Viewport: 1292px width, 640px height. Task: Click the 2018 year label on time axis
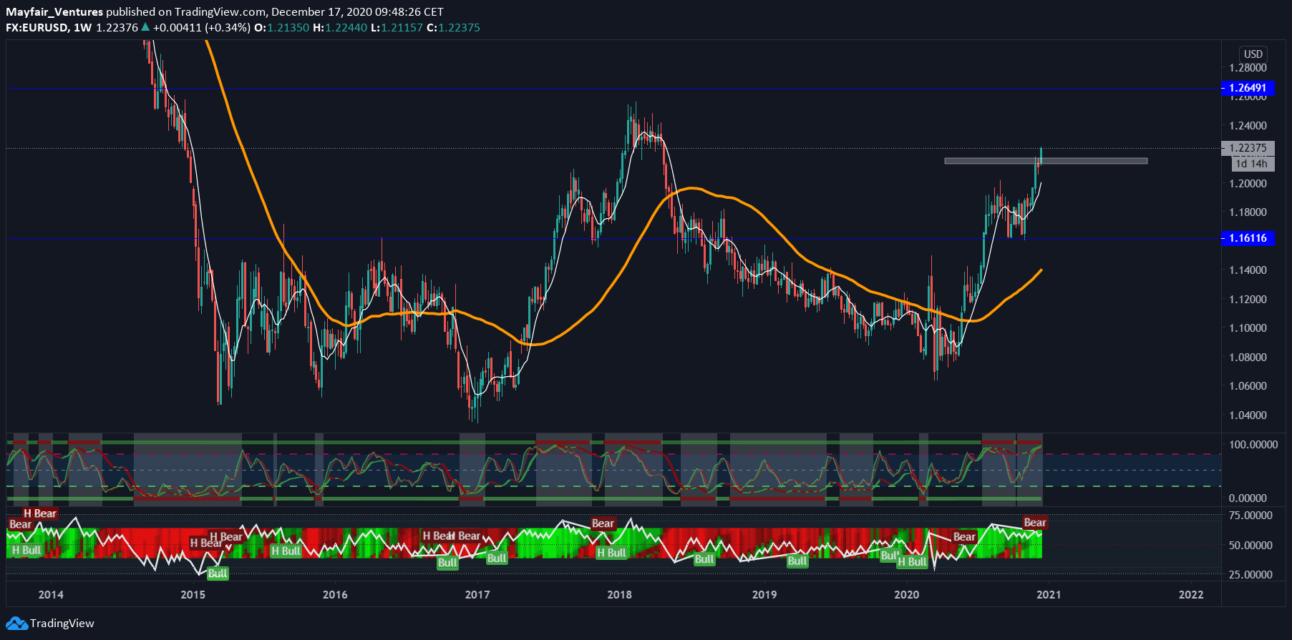pyautogui.click(x=620, y=595)
